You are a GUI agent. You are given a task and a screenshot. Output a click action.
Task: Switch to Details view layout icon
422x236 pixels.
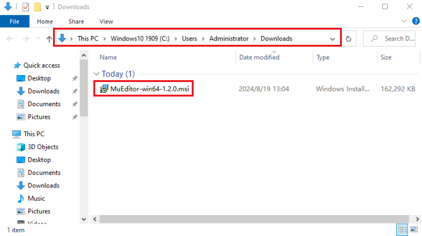(402, 230)
